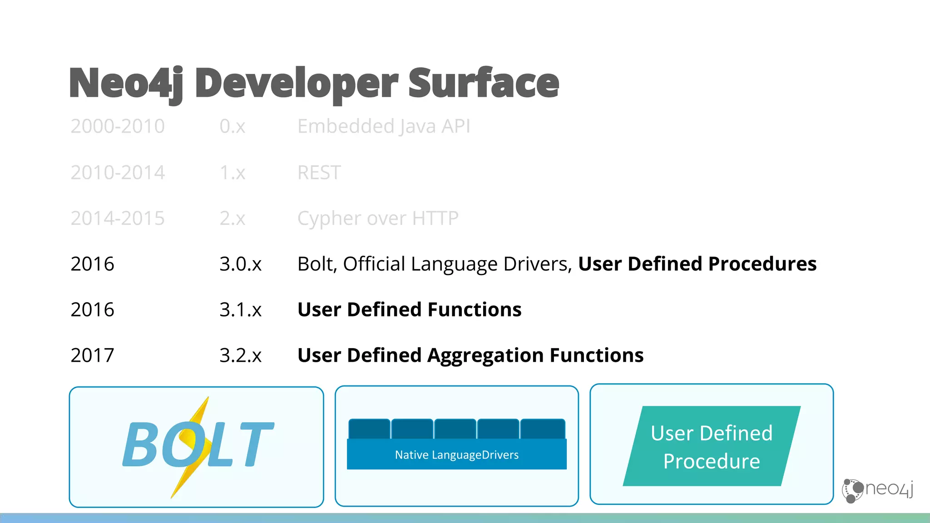Select the version label 3.0.x

[x=241, y=264]
